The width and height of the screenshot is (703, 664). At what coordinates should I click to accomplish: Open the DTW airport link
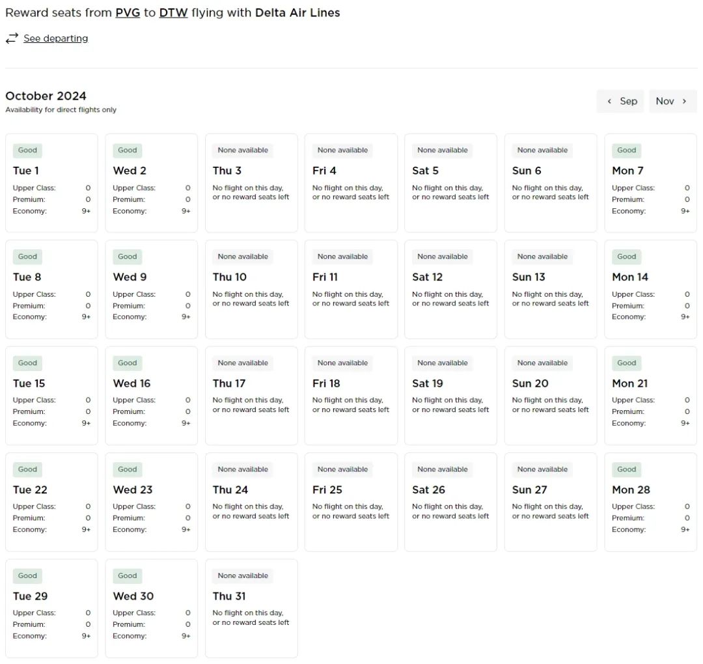pyautogui.click(x=173, y=12)
